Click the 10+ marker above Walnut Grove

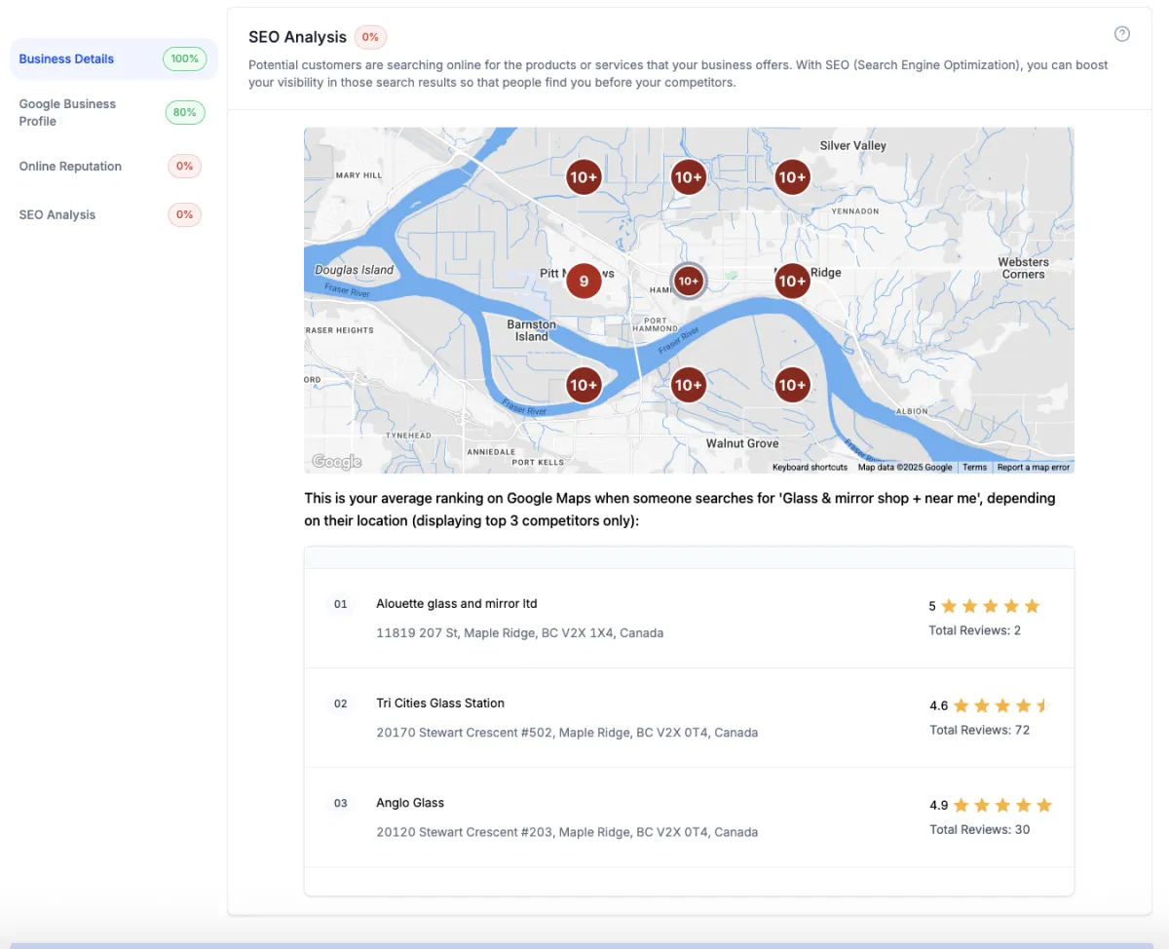click(689, 385)
